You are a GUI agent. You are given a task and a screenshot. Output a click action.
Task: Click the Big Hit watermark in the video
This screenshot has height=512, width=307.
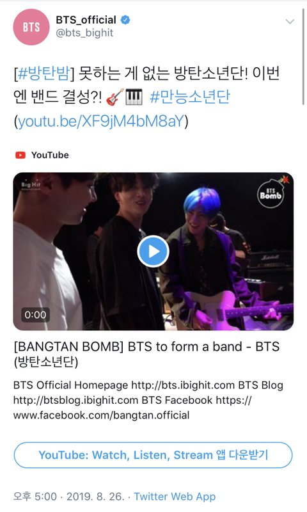pos(31,184)
